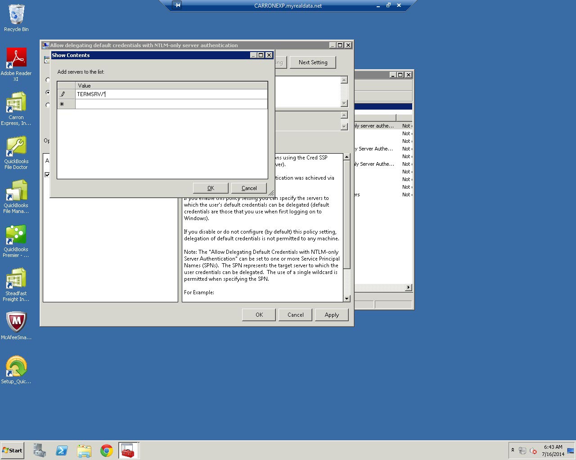Expand hidden icons in the system tray
This screenshot has height=460, width=576.
pyautogui.click(x=513, y=450)
